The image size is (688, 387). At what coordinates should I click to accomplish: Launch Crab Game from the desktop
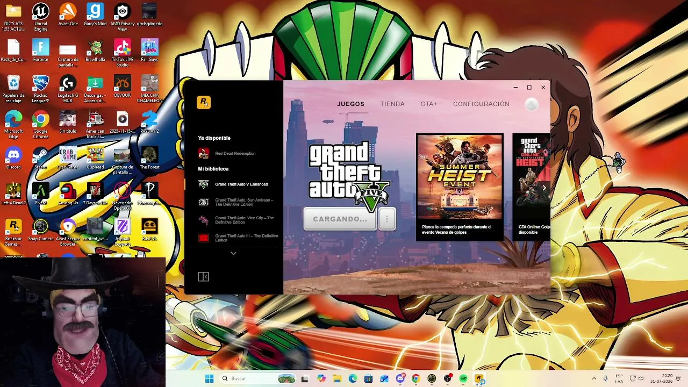68,158
